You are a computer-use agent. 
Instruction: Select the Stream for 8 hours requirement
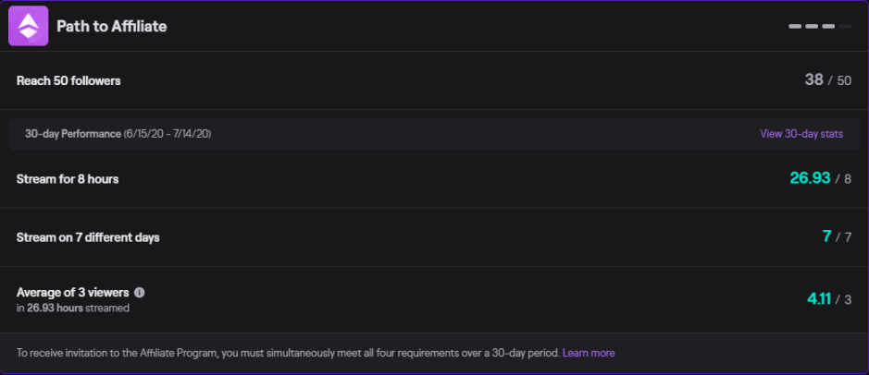(x=68, y=179)
